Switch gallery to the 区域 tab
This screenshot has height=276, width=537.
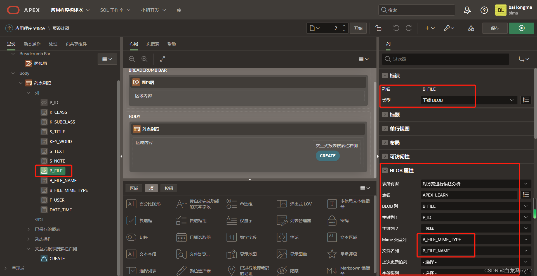pyautogui.click(x=134, y=188)
